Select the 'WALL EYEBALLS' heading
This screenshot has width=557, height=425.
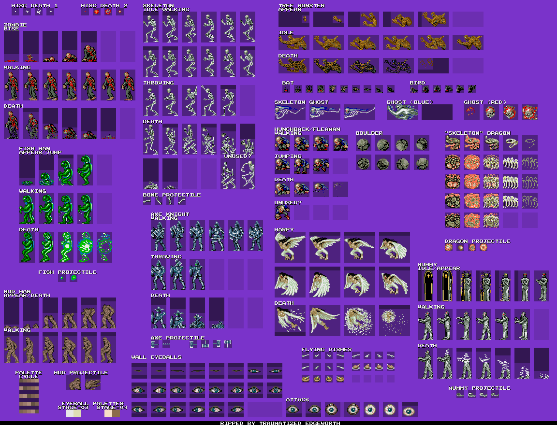tap(157, 357)
